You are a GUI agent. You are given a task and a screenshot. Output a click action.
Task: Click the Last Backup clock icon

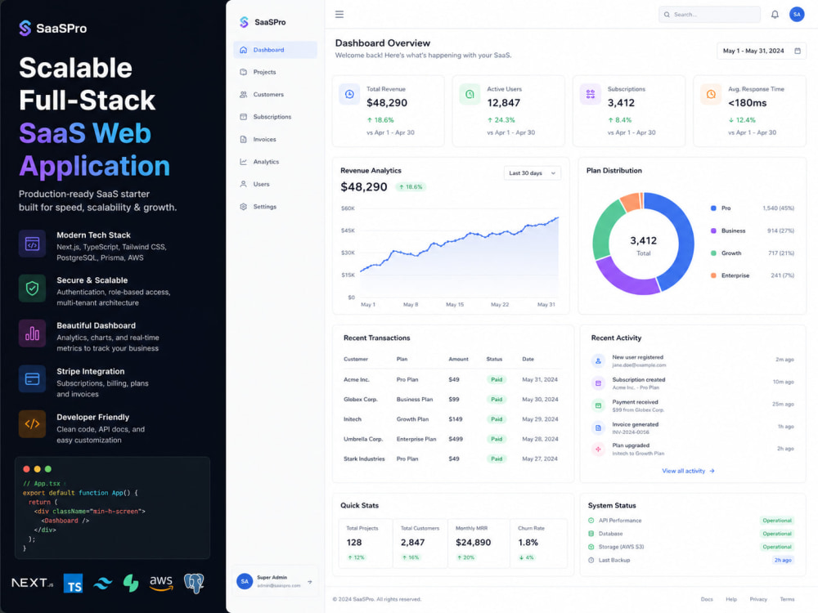coord(591,561)
